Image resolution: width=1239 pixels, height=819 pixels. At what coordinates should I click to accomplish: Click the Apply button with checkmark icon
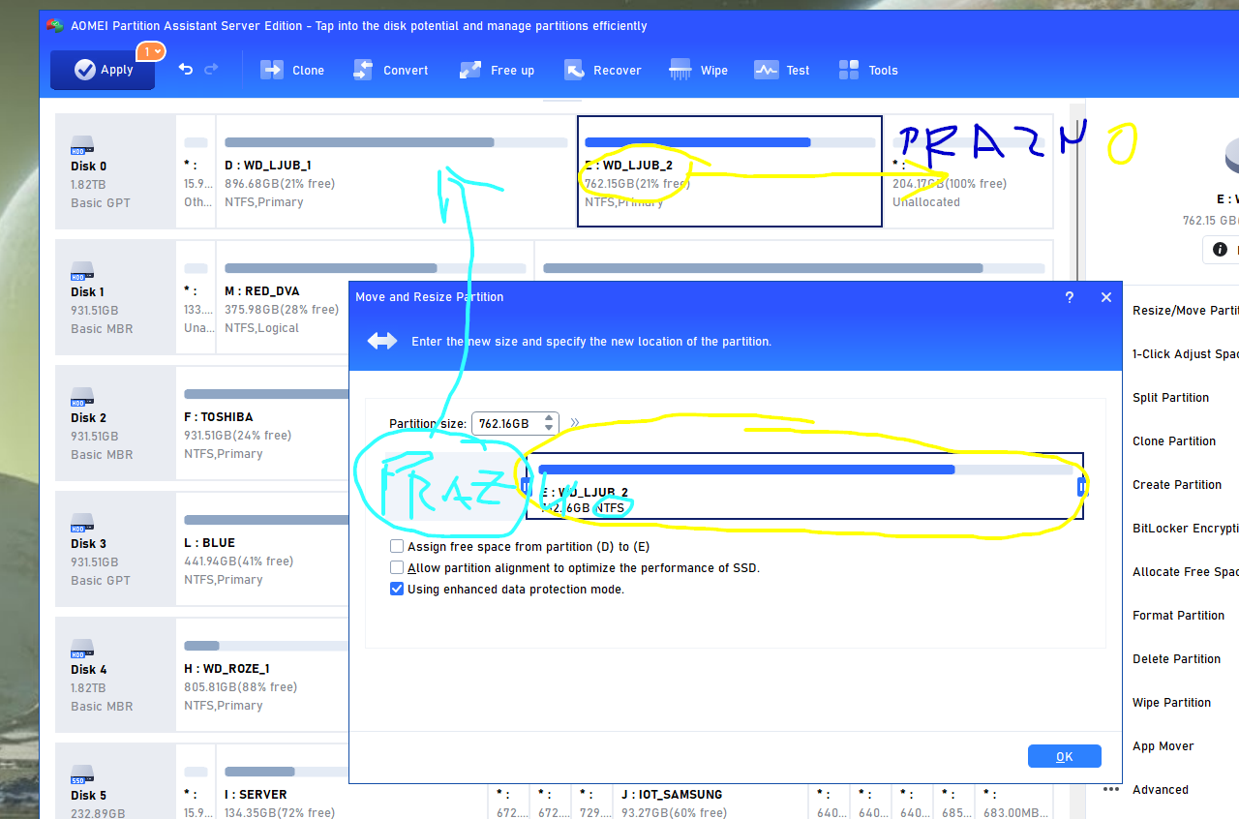(x=103, y=70)
